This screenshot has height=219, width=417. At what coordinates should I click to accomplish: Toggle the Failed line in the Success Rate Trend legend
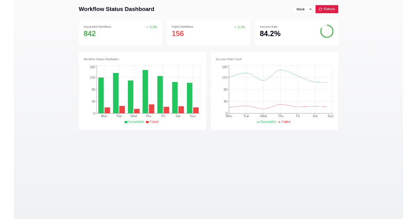click(x=284, y=122)
